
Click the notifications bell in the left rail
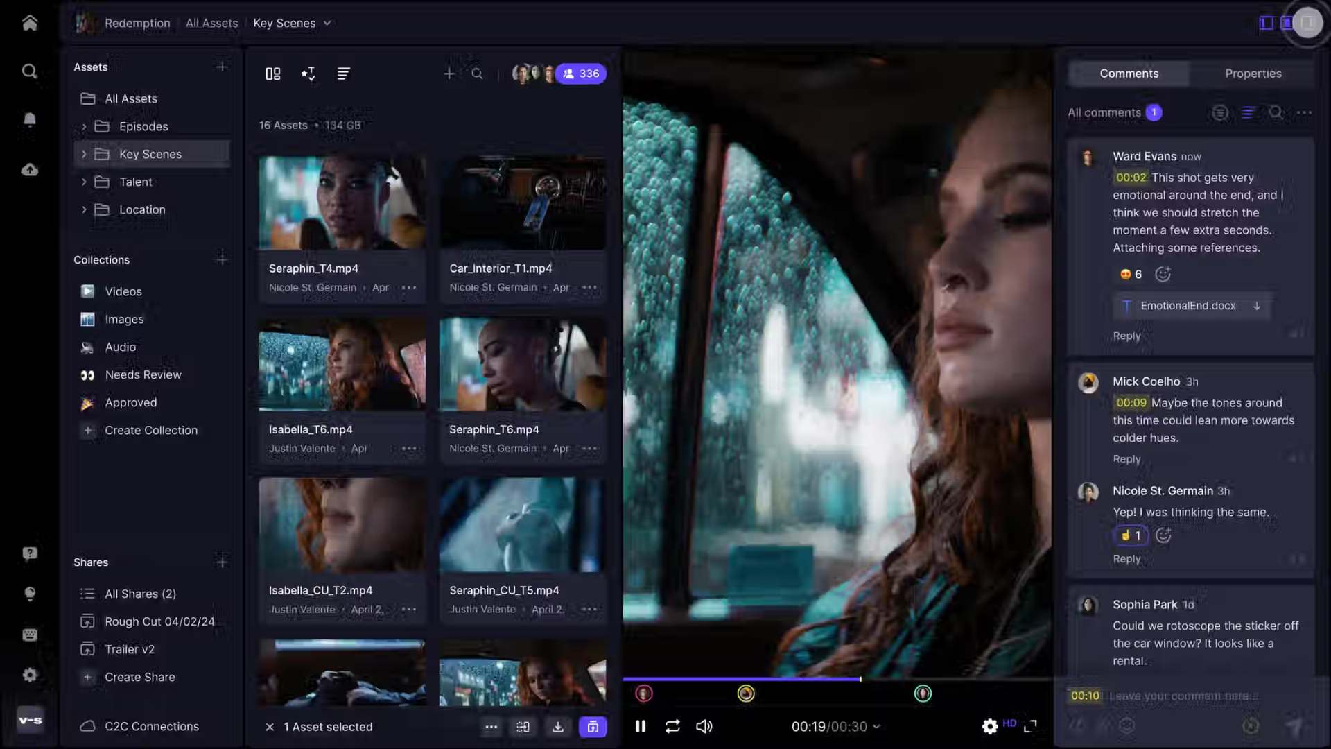click(x=30, y=119)
